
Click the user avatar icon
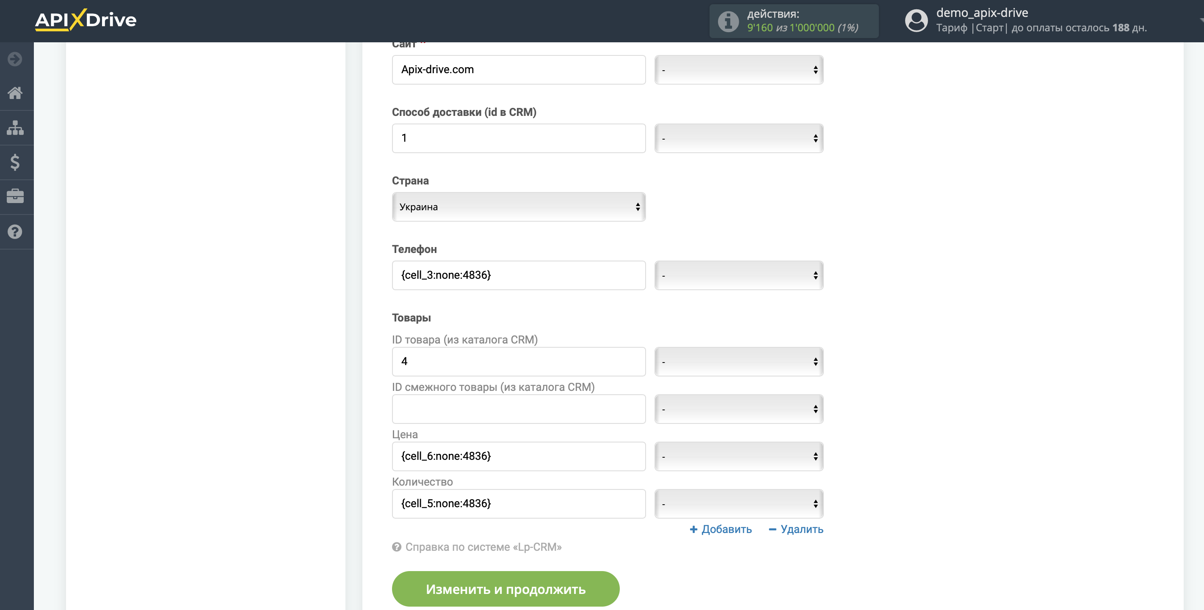click(916, 21)
